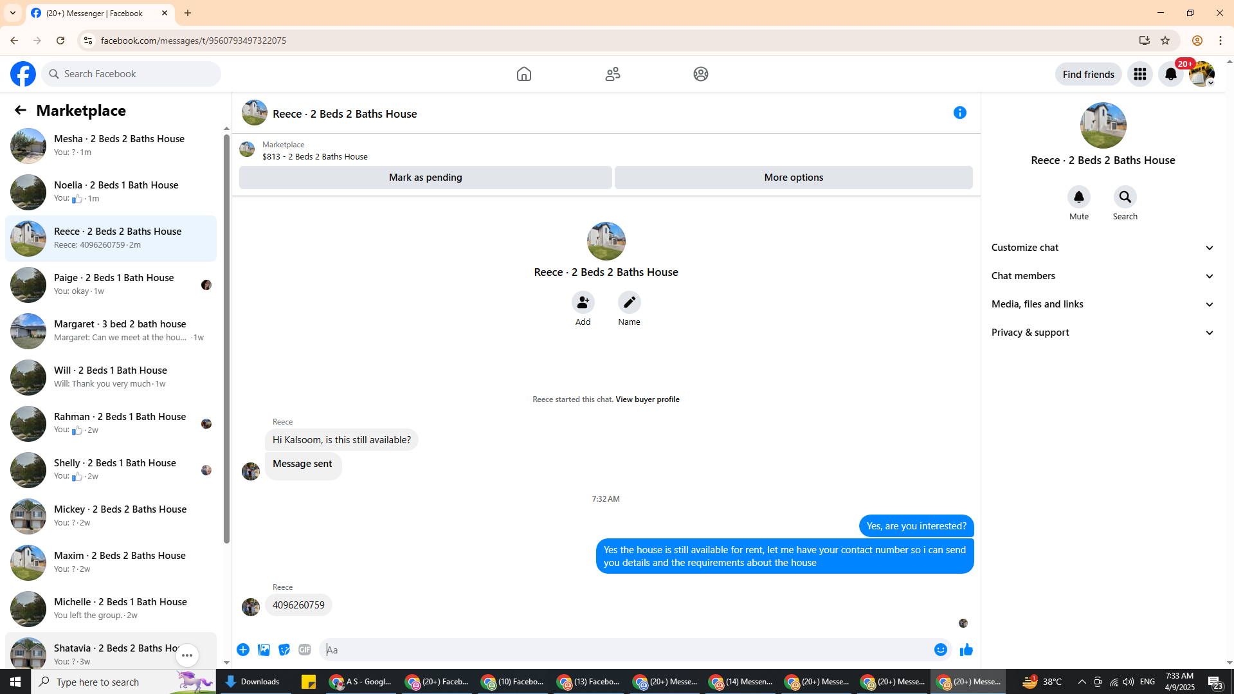
Task: Choose a sticker
Action: click(x=284, y=650)
